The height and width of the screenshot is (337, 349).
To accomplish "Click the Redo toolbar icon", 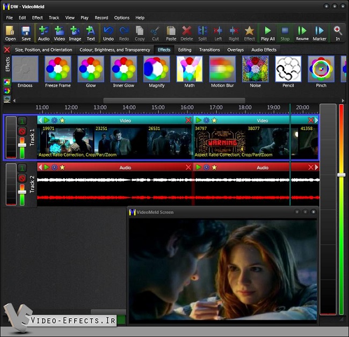I will pos(124,33).
